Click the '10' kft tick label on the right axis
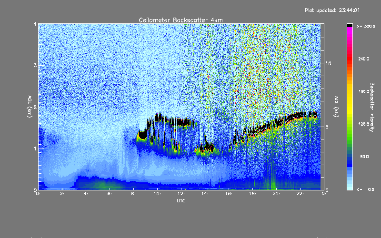This screenshot has width=381, height=238. pos(328,63)
